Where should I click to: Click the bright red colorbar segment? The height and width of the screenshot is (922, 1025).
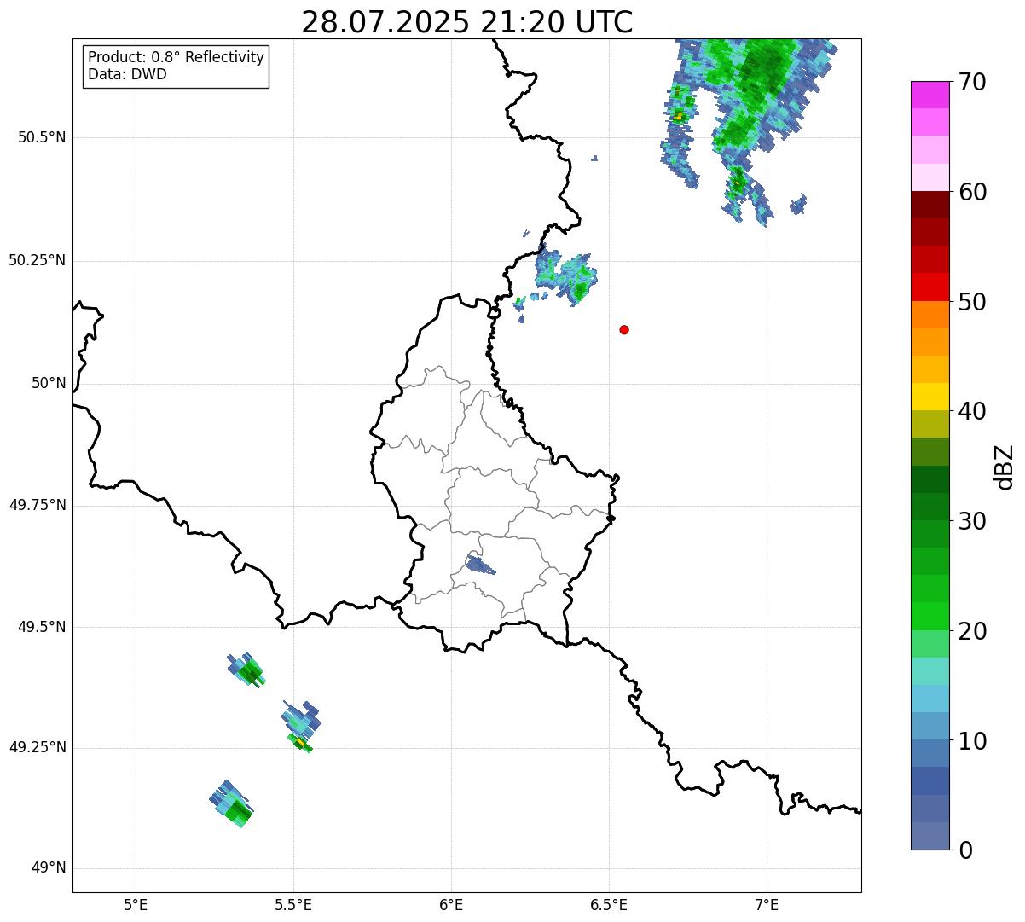929,287
